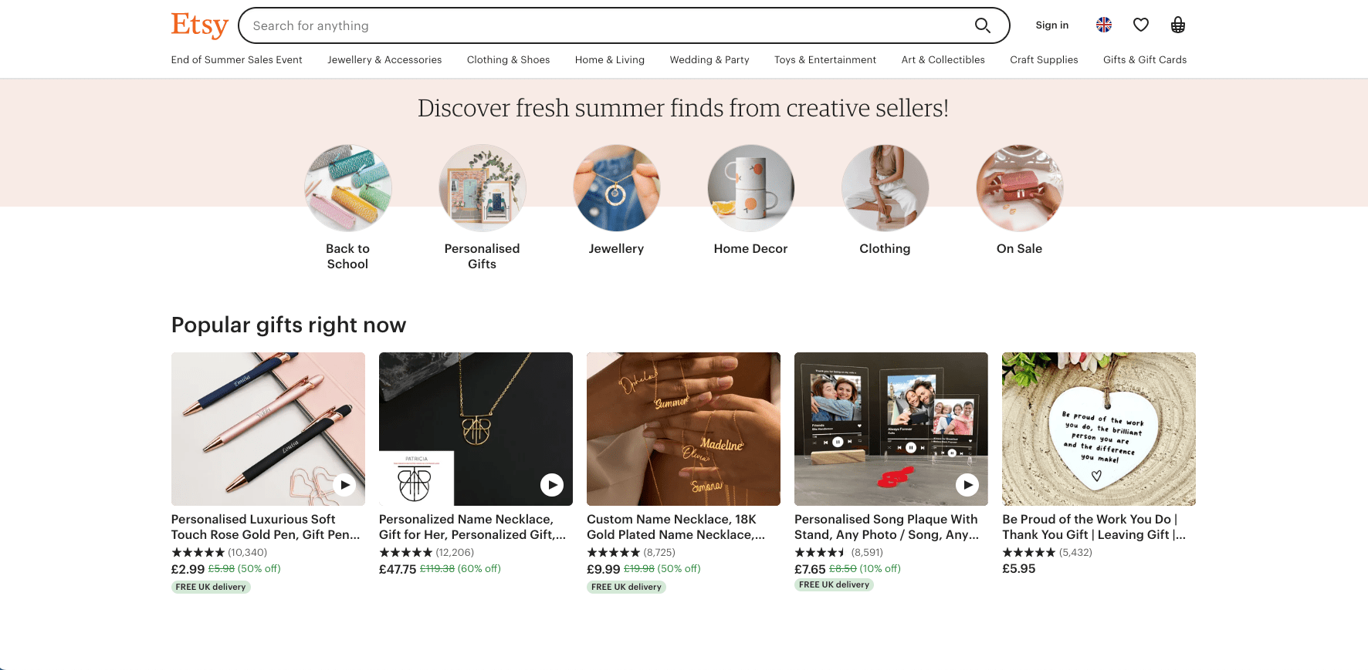Screen dimensions: 1368x670
Task: Open the Home Decor category circle
Action: pos(750,188)
